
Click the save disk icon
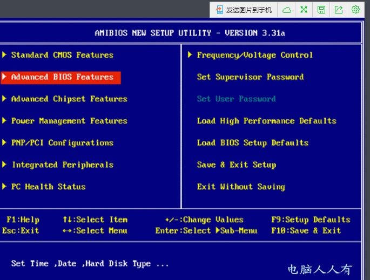click(x=321, y=10)
